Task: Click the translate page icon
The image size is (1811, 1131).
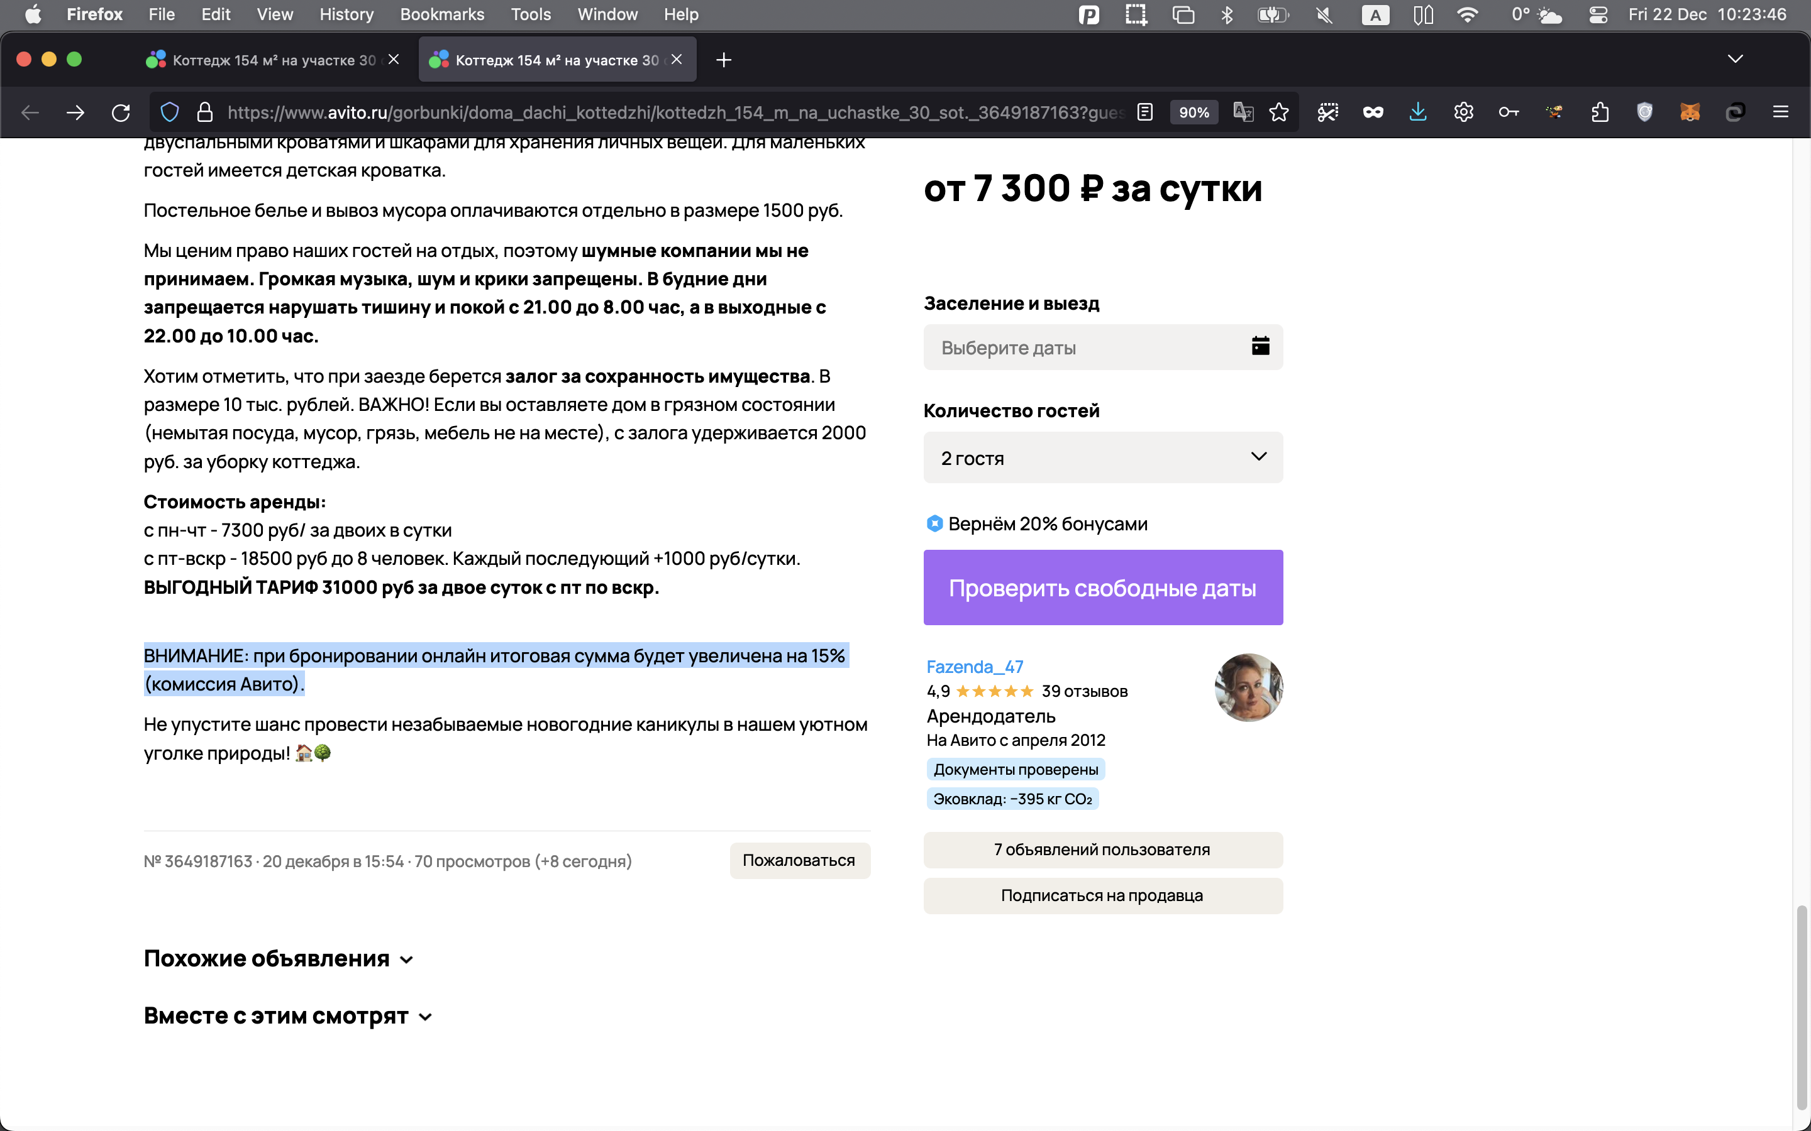Action: pos(1243,112)
